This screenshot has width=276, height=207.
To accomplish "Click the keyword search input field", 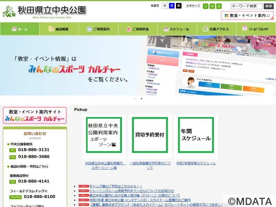I will [x=246, y=6].
